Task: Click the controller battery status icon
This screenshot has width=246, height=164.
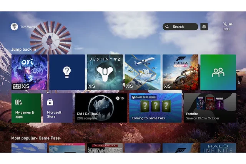Action: pyautogui.click(x=231, y=24)
